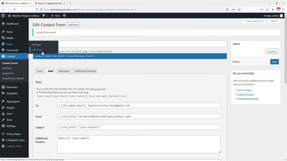Open the browser downloads icon

pos(267,9)
